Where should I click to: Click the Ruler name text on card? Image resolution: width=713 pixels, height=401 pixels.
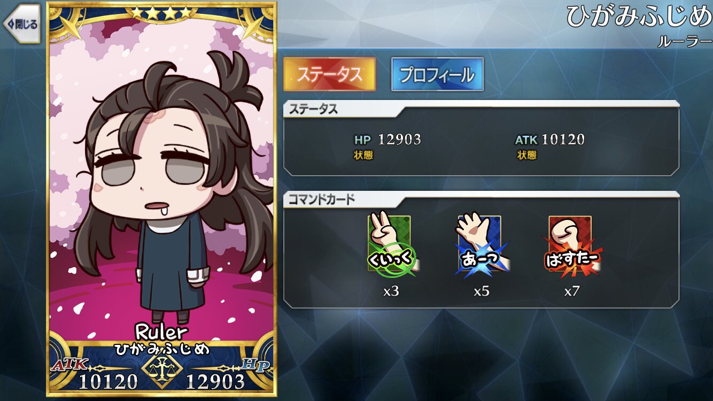(x=161, y=331)
